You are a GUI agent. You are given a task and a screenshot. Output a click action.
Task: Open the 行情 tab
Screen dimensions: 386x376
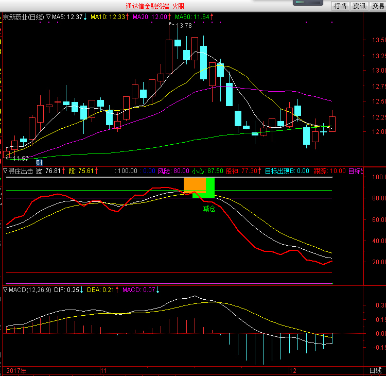click(341, 6)
